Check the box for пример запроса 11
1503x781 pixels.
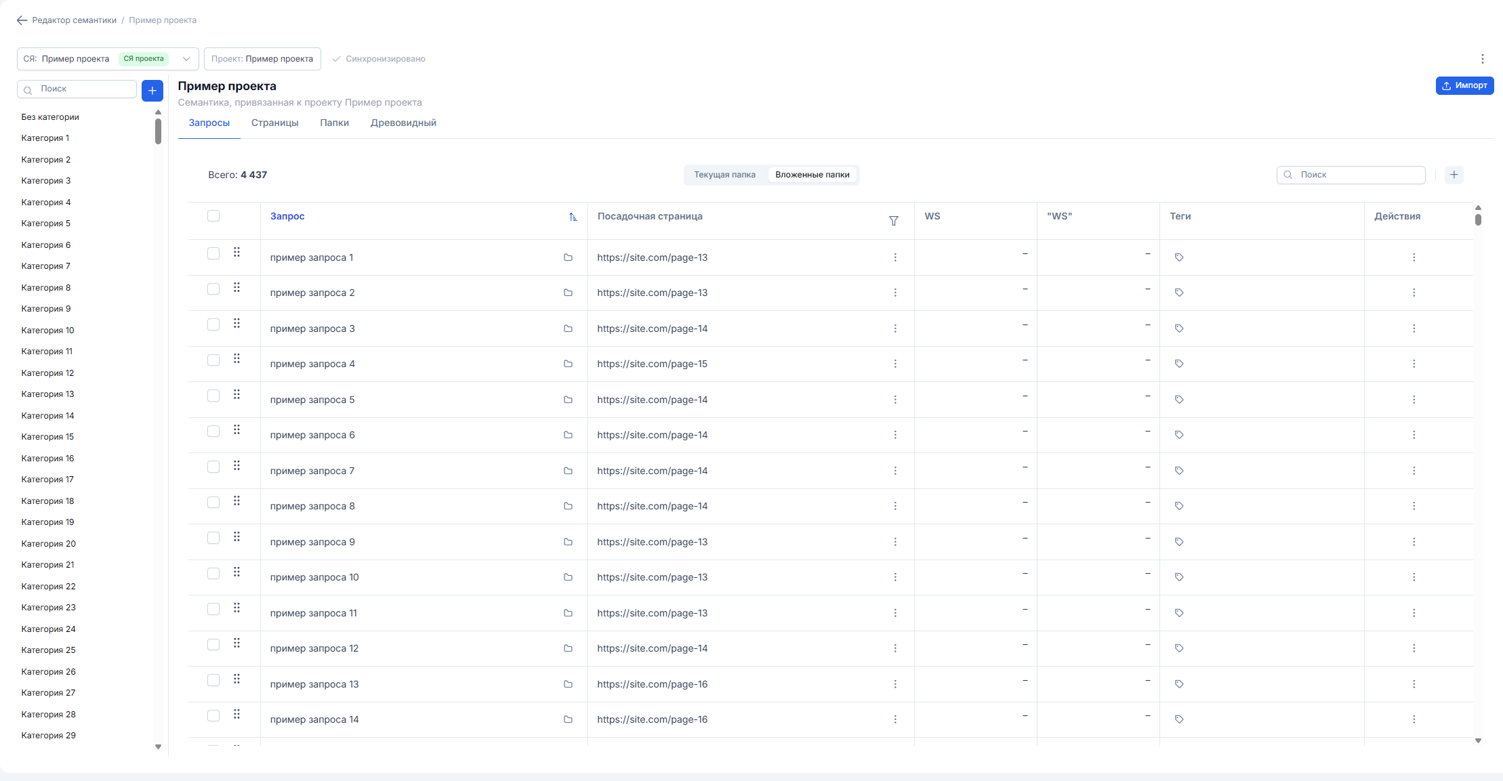213,609
